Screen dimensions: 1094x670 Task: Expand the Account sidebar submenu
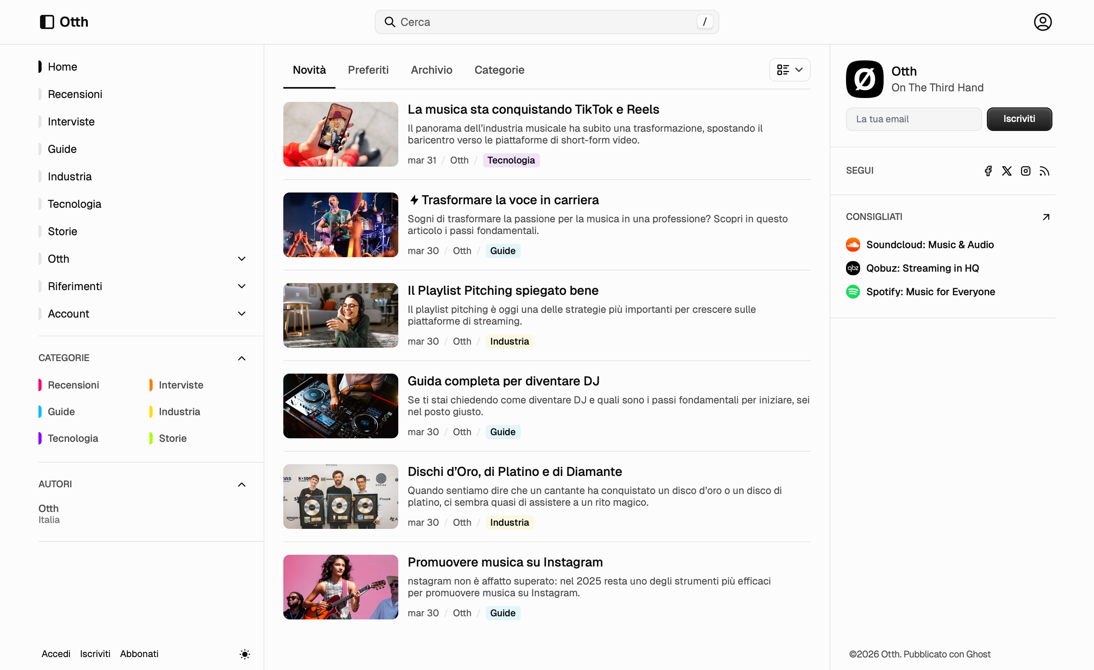[x=242, y=314]
